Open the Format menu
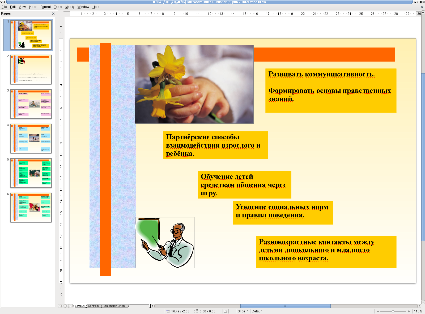 click(x=45, y=7)
